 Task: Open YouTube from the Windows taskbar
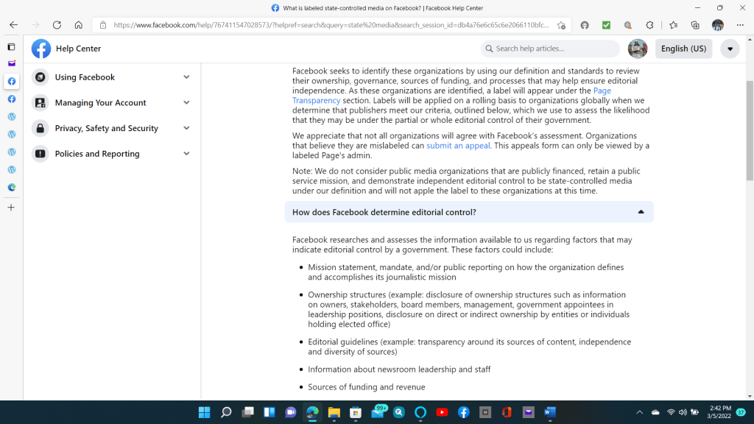pyautogui.click(x=442, y=412)
